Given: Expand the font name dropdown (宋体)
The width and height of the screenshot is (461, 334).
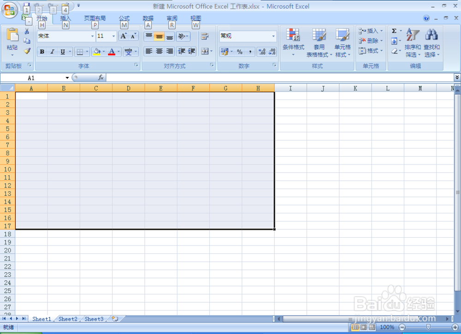Looking at the screenshot, I should pos(92,36).
